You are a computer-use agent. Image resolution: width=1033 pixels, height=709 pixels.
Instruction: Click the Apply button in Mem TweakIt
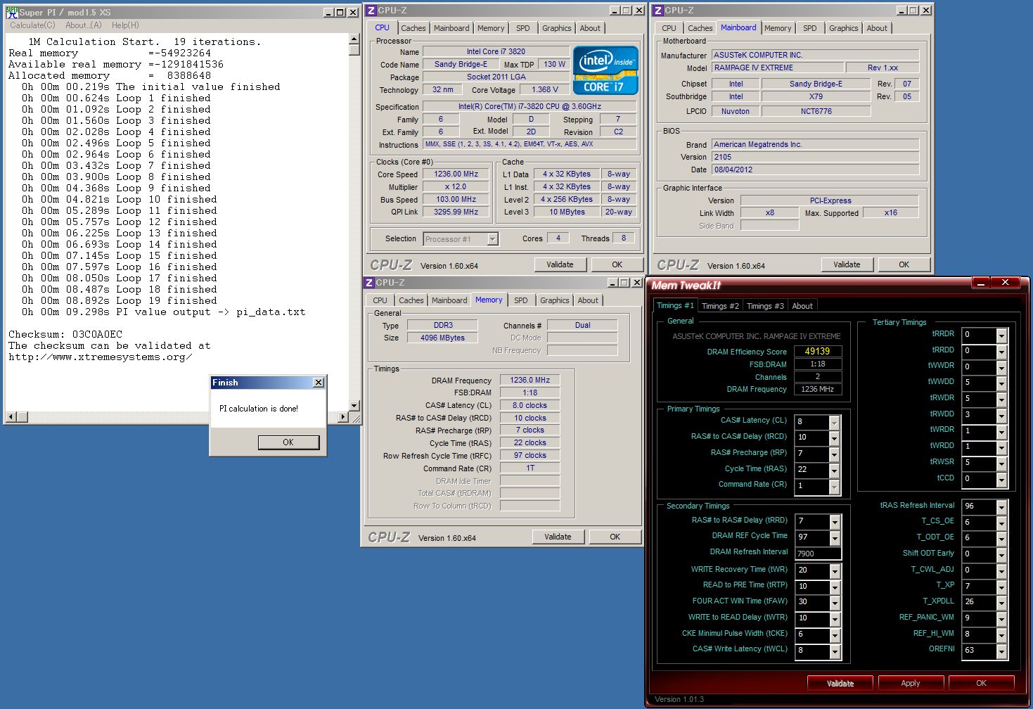tap(910, 683)
